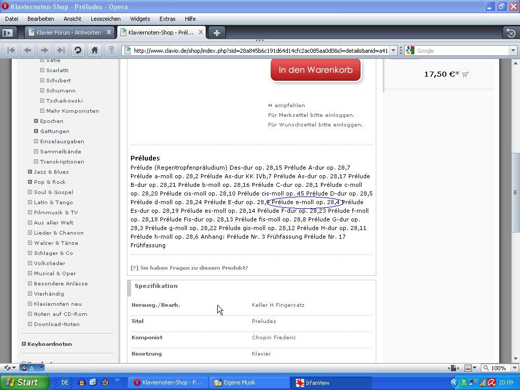Click the Google search engine icon
Viewport: 520px width, 390px height.
point(410,50)
